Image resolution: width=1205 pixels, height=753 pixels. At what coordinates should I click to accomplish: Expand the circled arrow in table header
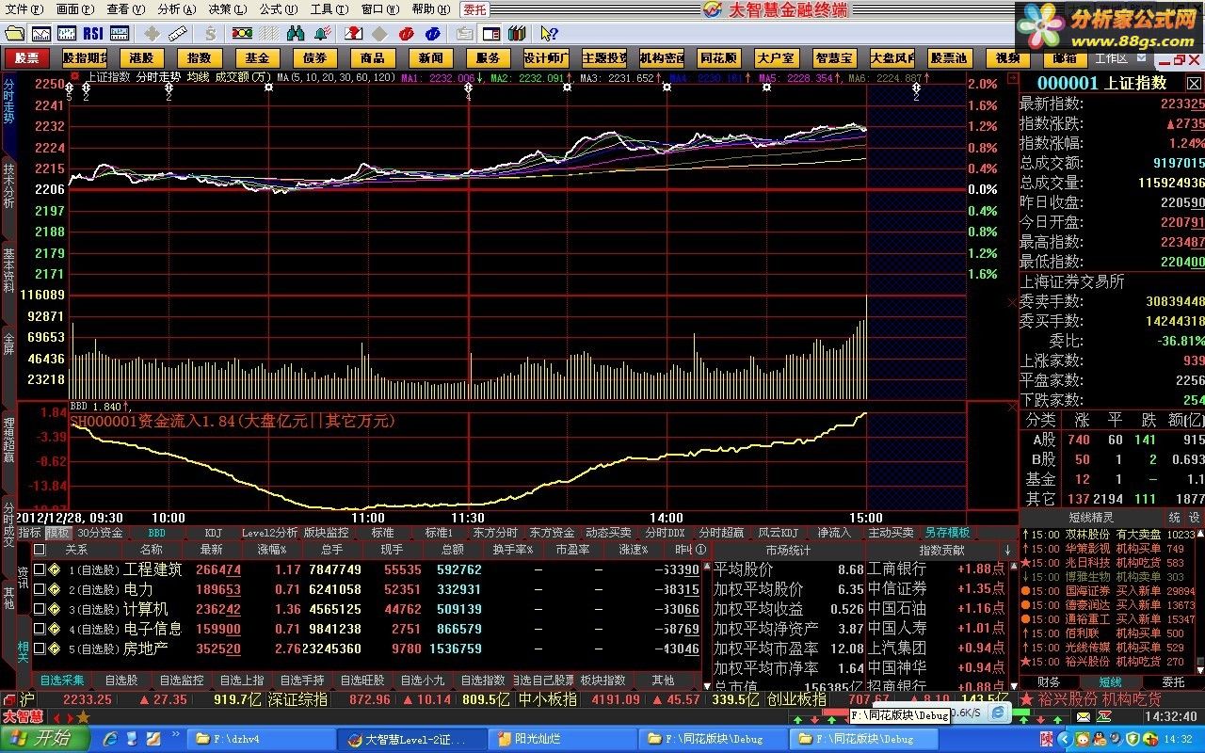(700, 550)
